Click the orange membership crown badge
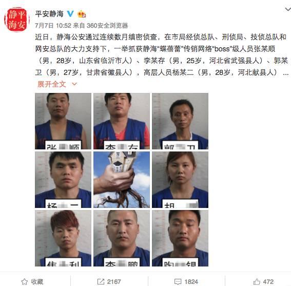The width and height of the screenshot is (291, 286). [x=82, y=14]
